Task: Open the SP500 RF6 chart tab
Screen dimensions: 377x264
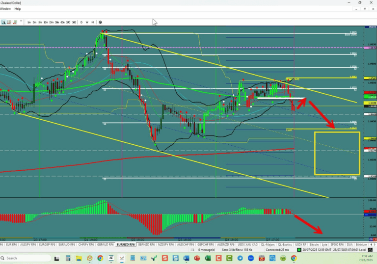Action: point(337,244)
